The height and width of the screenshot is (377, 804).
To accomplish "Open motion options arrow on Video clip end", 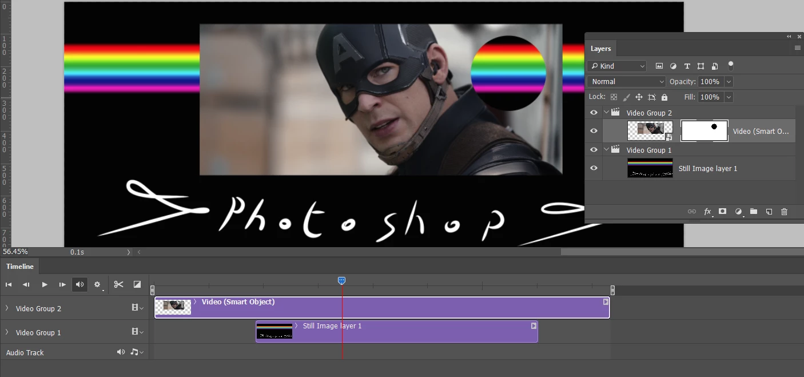I will pos(606,302).
